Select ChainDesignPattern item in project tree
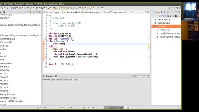Viewport: 199px width, 112px height. (7, 94)
